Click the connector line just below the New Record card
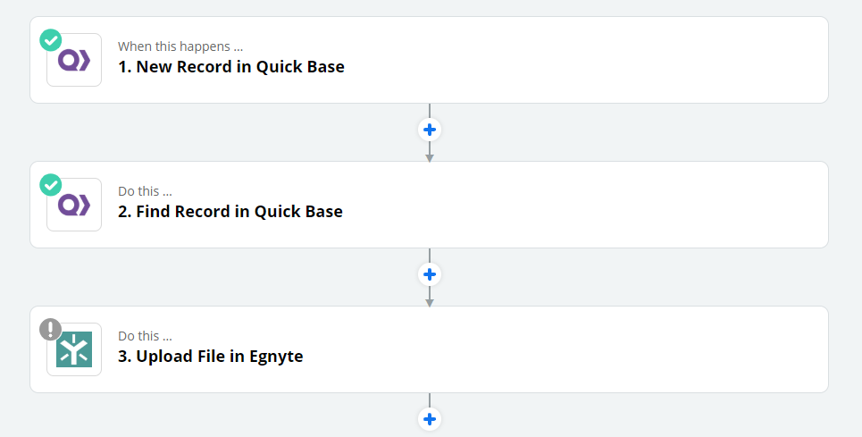 [x=430, y=111]
